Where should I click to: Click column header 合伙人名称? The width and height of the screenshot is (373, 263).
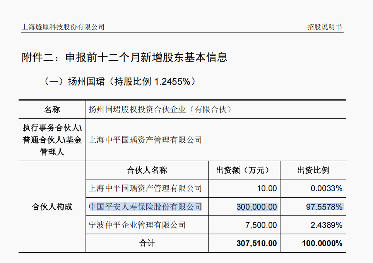(x=147, y=170)
